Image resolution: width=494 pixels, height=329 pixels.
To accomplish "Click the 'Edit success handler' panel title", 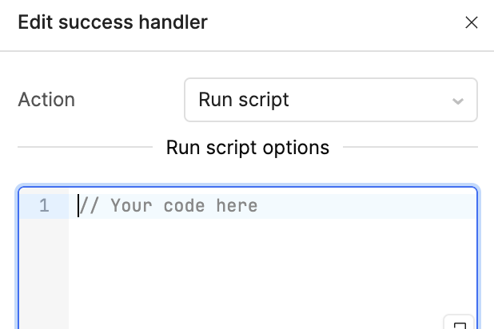I will (113, 22).
